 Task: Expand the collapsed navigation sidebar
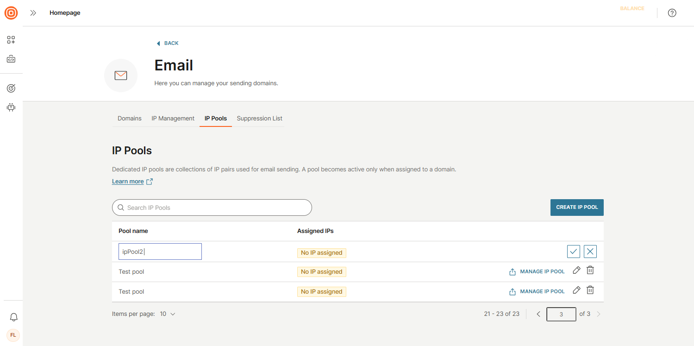tap(32, 13)
